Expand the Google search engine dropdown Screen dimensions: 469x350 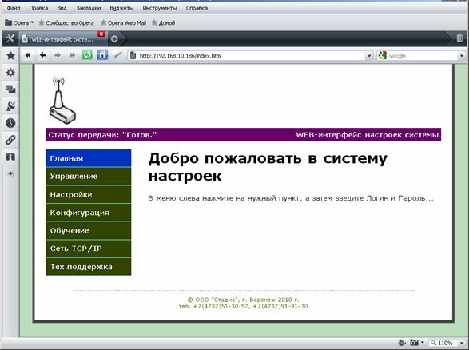pos(462,56)
